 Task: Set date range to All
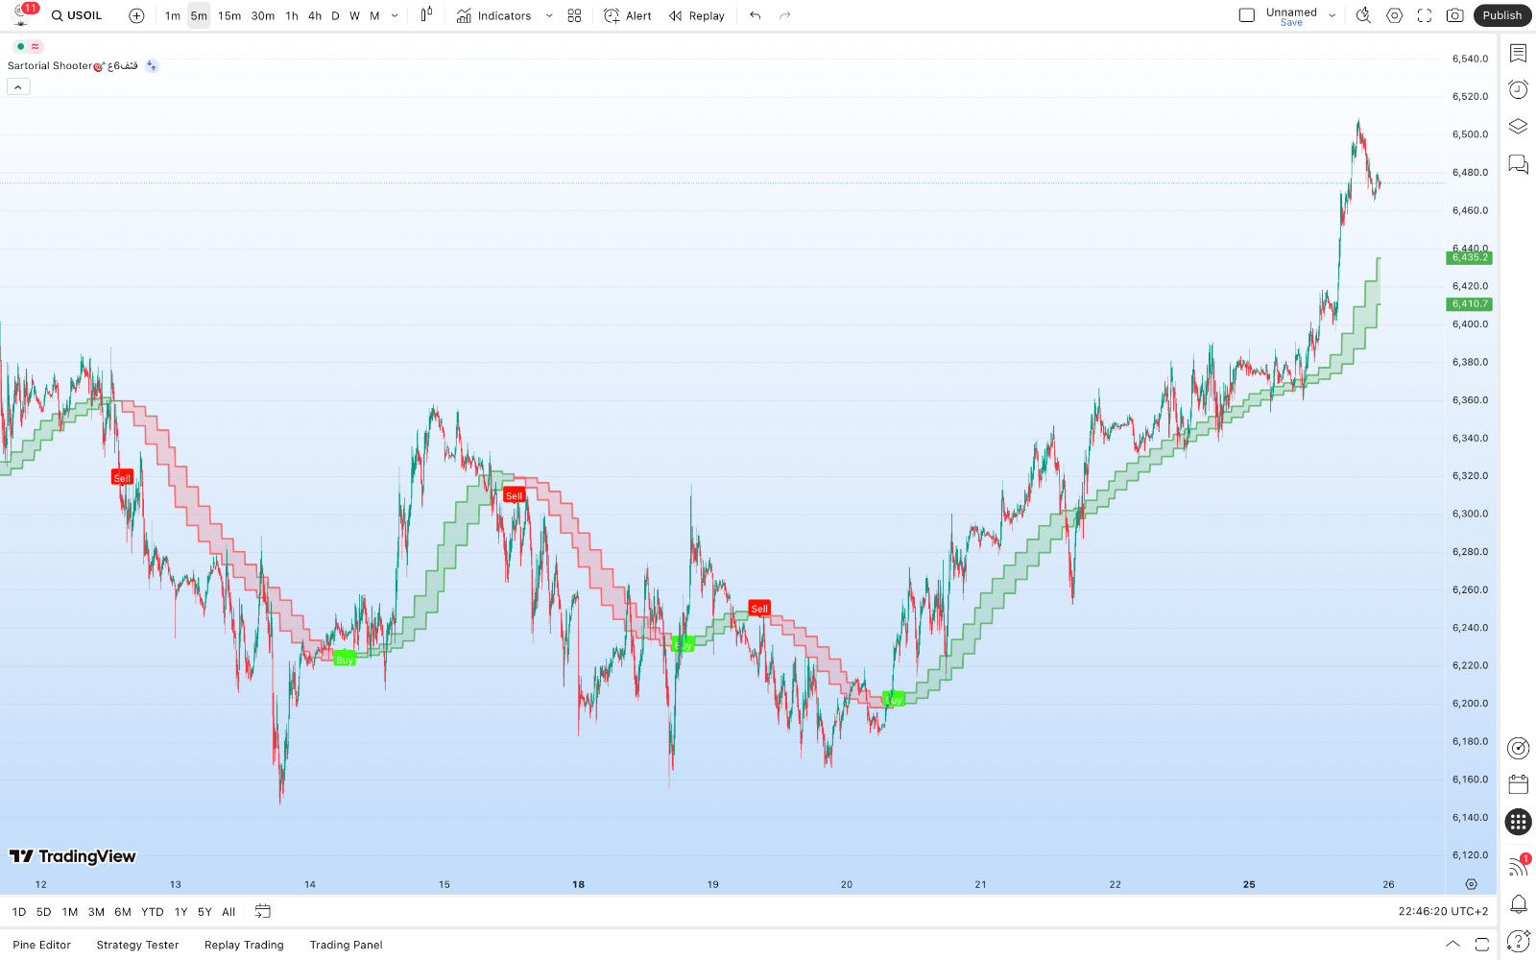pos(228,912)
